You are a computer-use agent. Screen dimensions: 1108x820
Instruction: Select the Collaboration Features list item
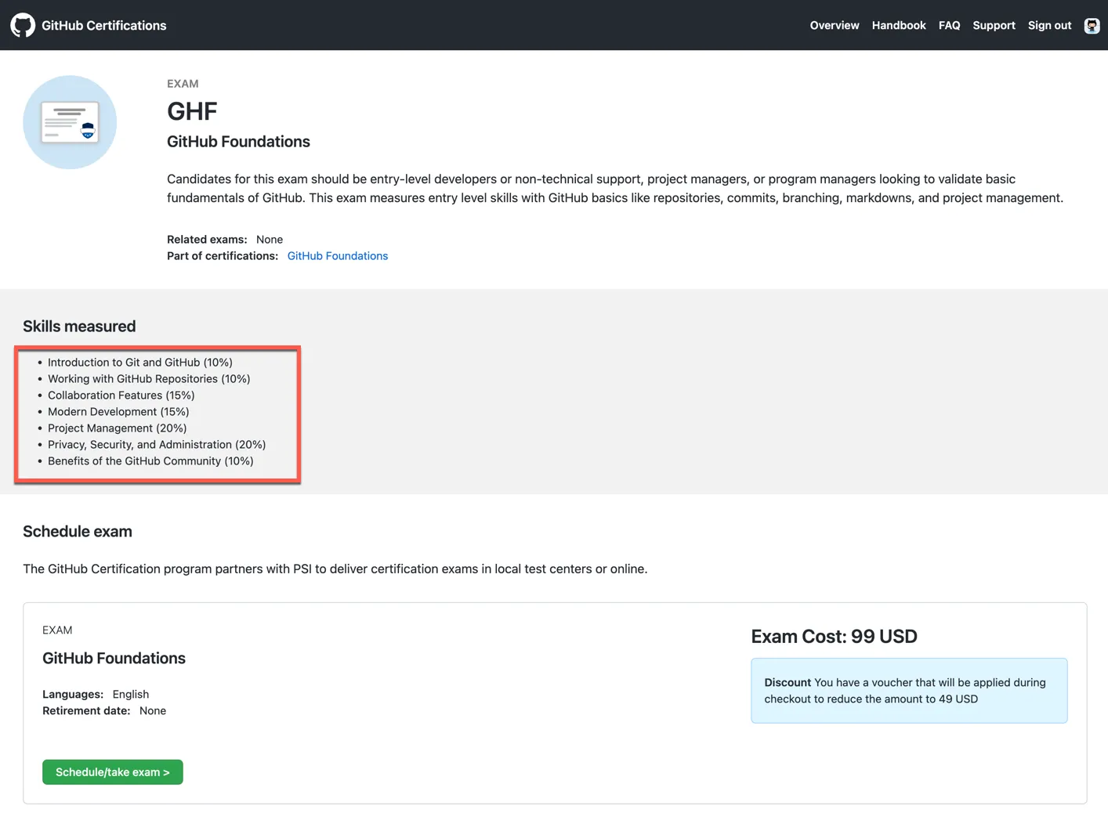pyautogui.click(x=121, y=396)
